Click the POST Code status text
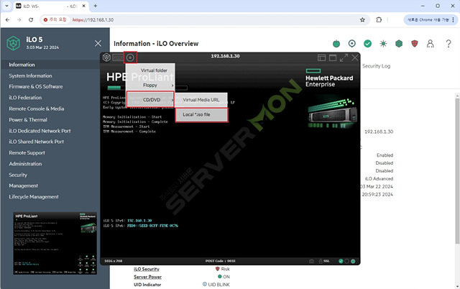Screen dimensions: 460x289 pyautogui.click(x=220, y=261)
